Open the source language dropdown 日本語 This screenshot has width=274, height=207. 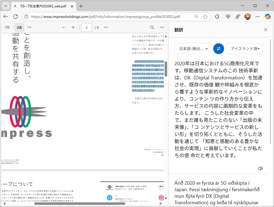coord(192,49)
